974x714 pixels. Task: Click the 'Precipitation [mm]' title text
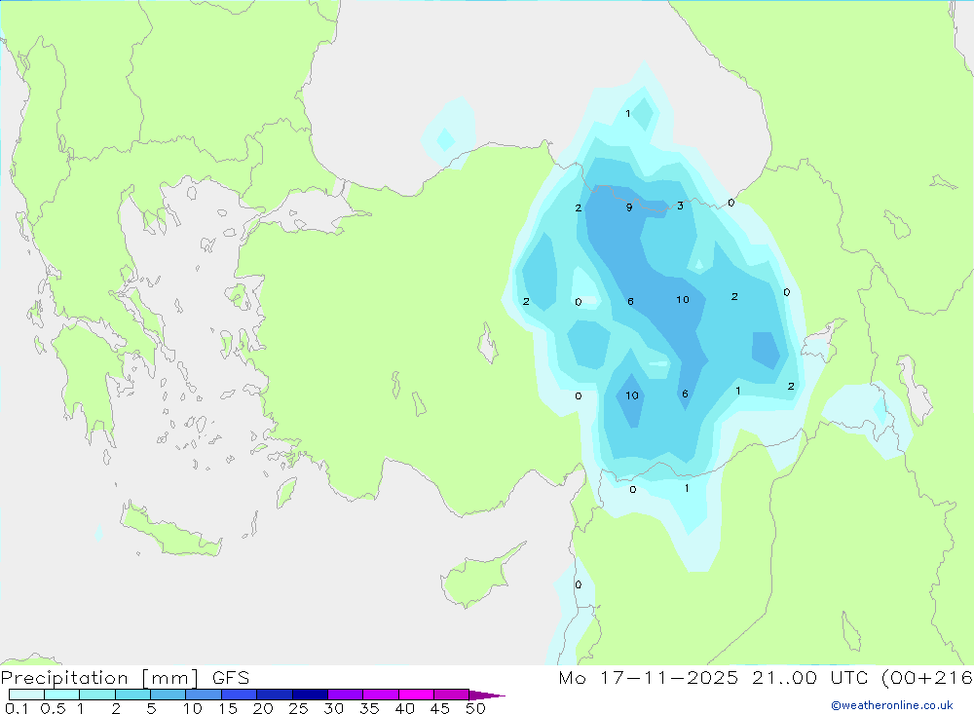pyautogui.click(x=100, y=677)
